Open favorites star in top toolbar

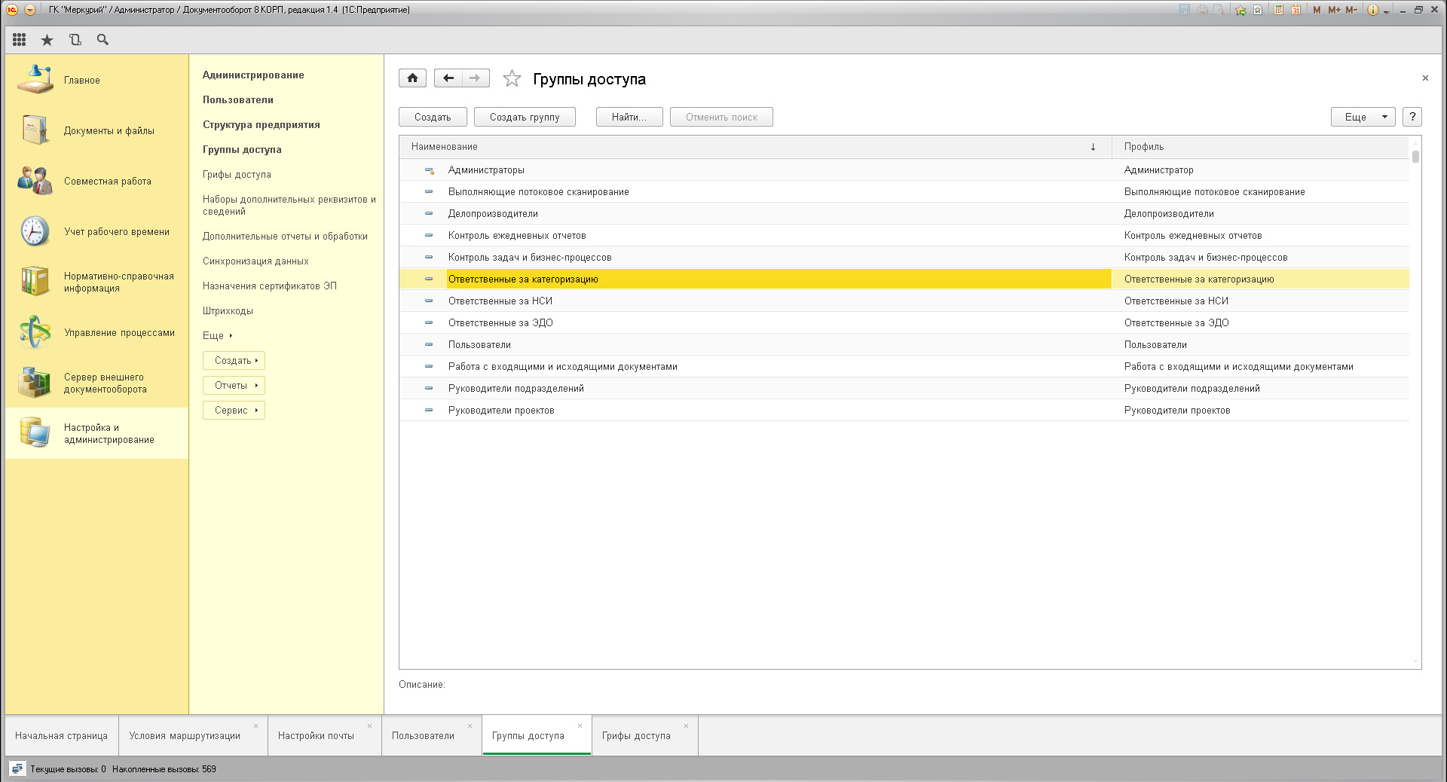coord(47,40)
